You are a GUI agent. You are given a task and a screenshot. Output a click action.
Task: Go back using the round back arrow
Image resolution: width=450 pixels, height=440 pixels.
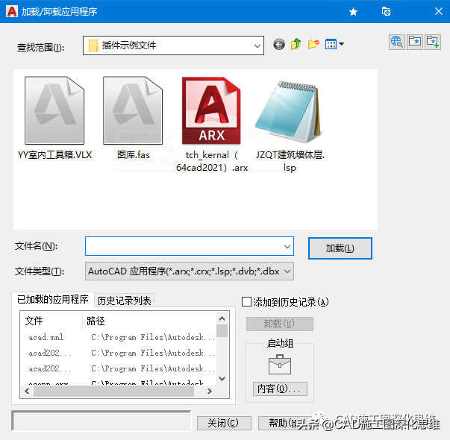tap(279, 45)
